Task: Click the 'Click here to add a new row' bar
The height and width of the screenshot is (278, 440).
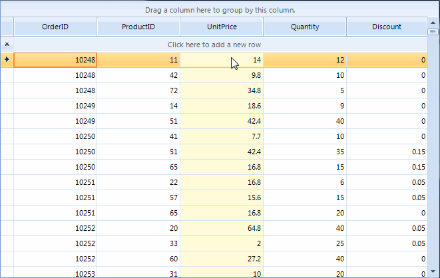Action: click(223, 45)
